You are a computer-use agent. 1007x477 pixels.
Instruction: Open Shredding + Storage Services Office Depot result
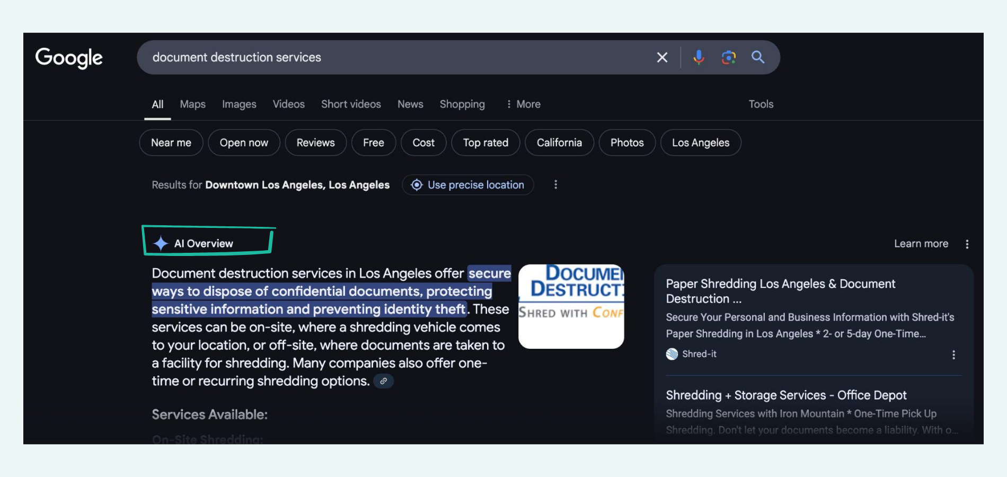click(x=786, y=395)
